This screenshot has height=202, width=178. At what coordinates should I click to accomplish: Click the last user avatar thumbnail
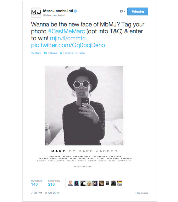click(119, 183)
